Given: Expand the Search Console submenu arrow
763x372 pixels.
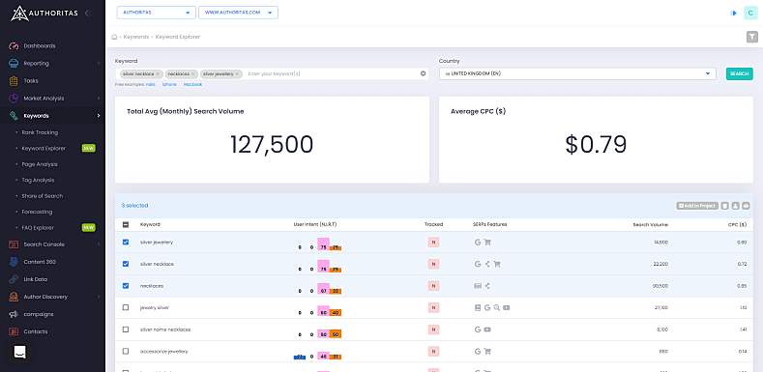Looking at the screenshot, I should point(99,244).
